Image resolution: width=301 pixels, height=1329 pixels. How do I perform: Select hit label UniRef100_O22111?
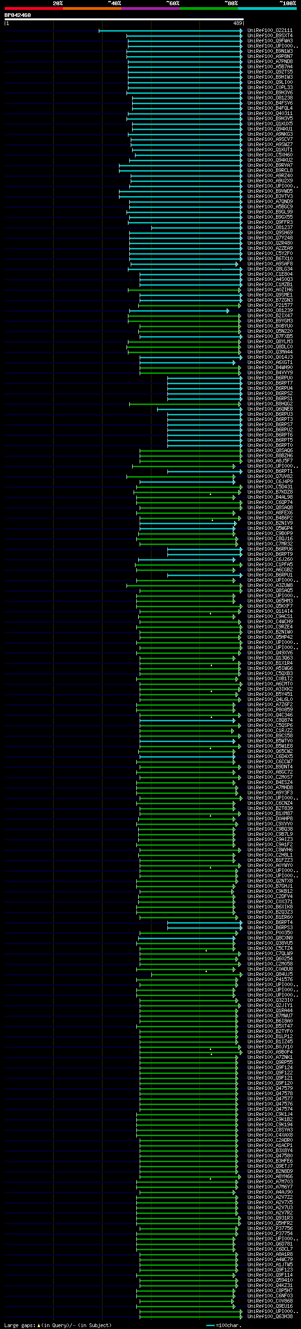coord(269,31)
